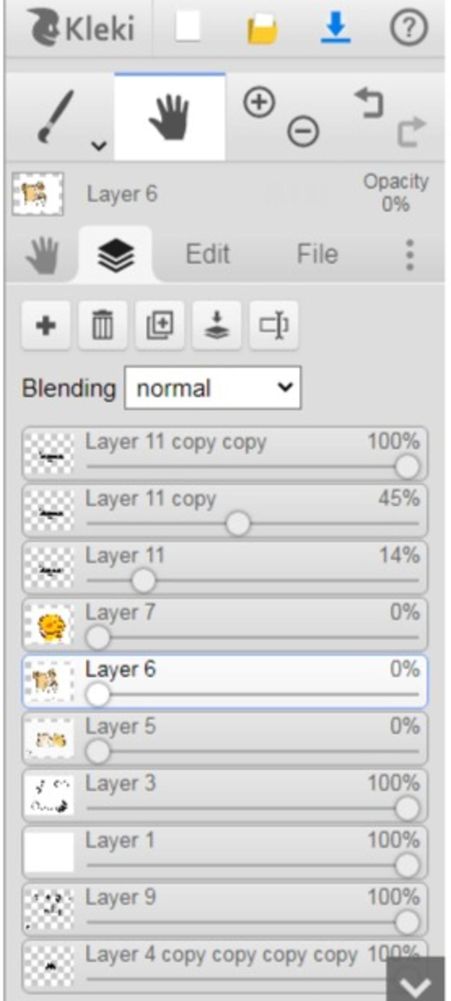Open the Help question mark button
The height and width of the screenshot is (1001, 451).
409,28
